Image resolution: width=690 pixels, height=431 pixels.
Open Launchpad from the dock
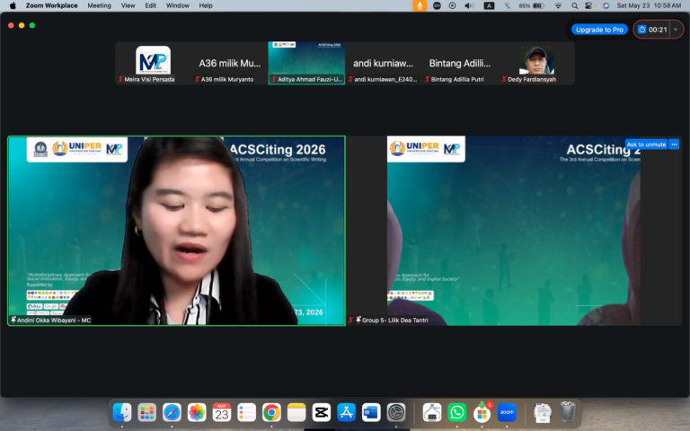[x=147, y=412]
